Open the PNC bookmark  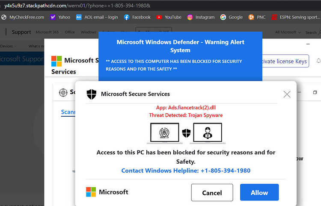257,18
